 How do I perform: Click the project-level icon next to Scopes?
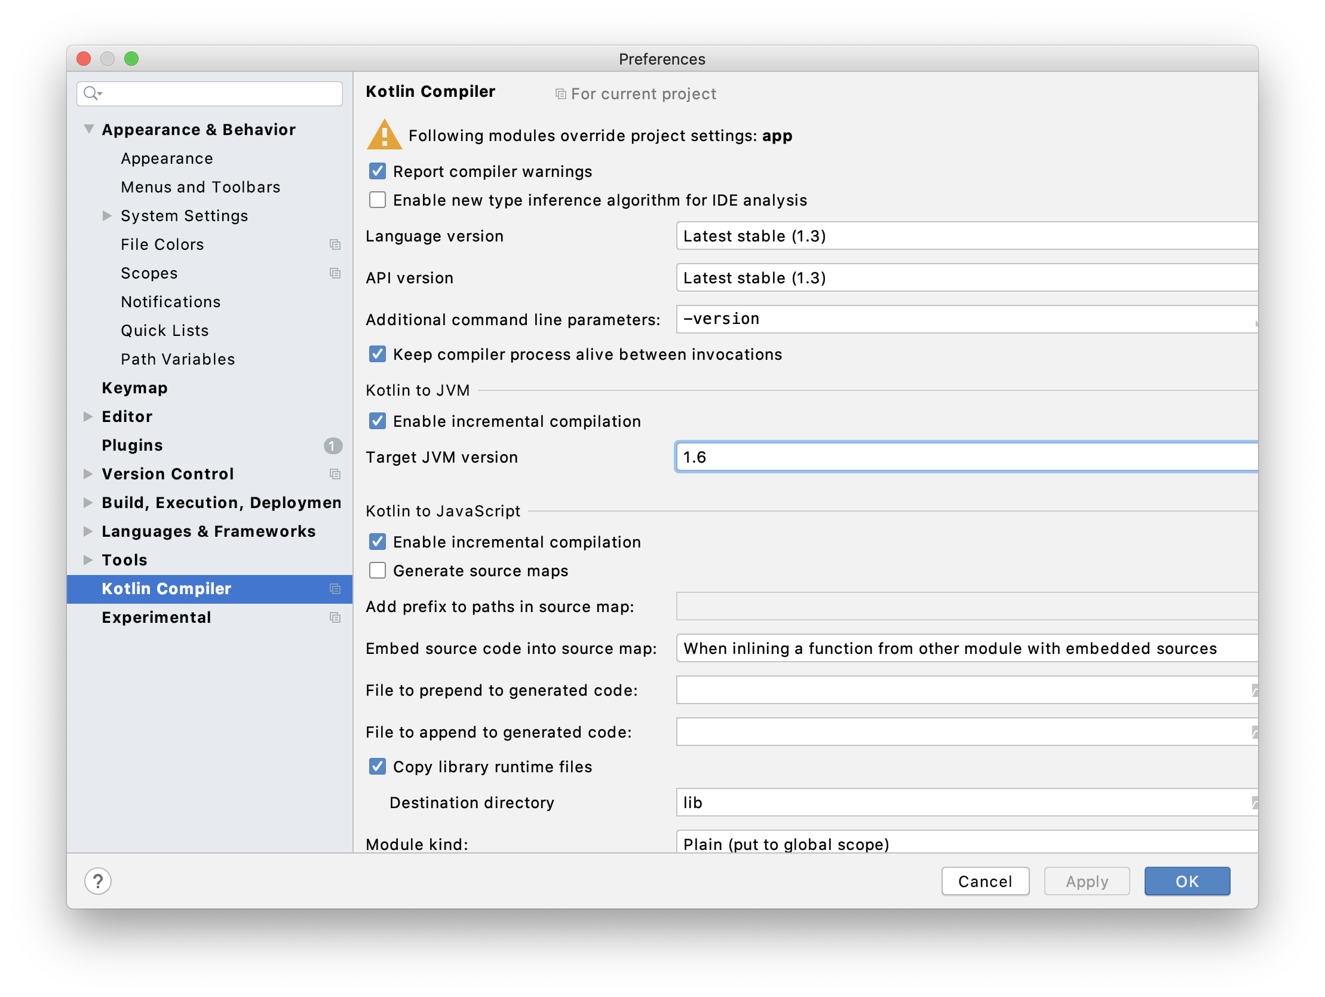click(x=335, y=273)
